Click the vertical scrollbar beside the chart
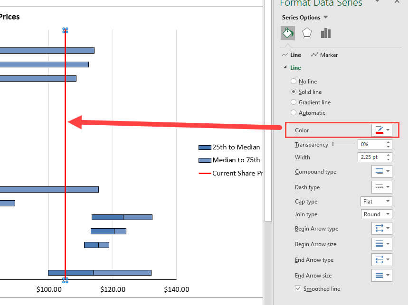This screenshot has width=408, height=305. coord(267,142)
